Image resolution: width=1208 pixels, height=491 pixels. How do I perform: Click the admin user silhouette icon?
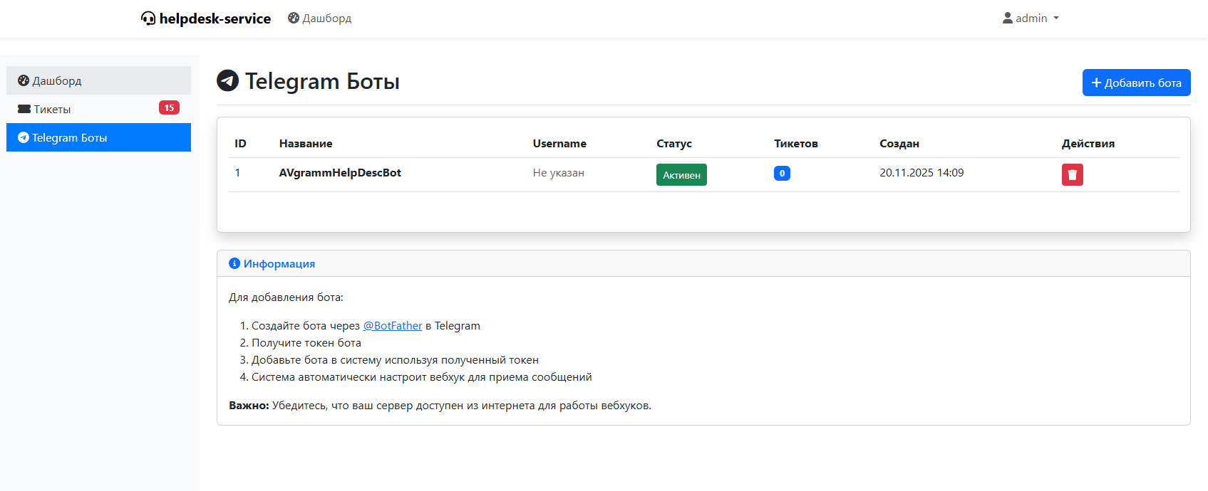(x=1007, y=18)
